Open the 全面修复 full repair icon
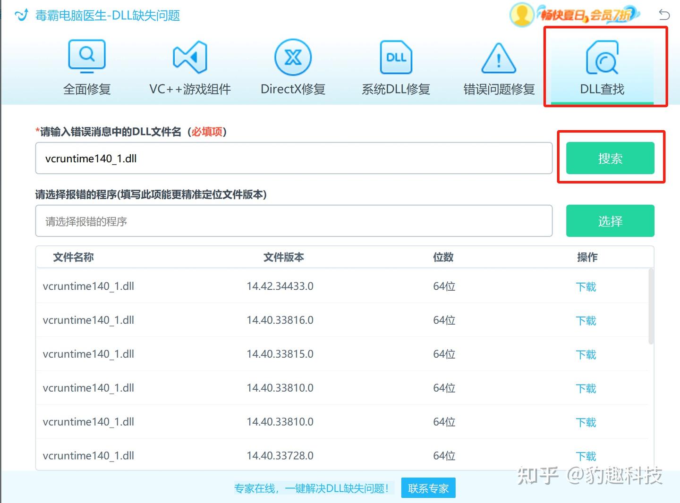 tap(87, 57)
